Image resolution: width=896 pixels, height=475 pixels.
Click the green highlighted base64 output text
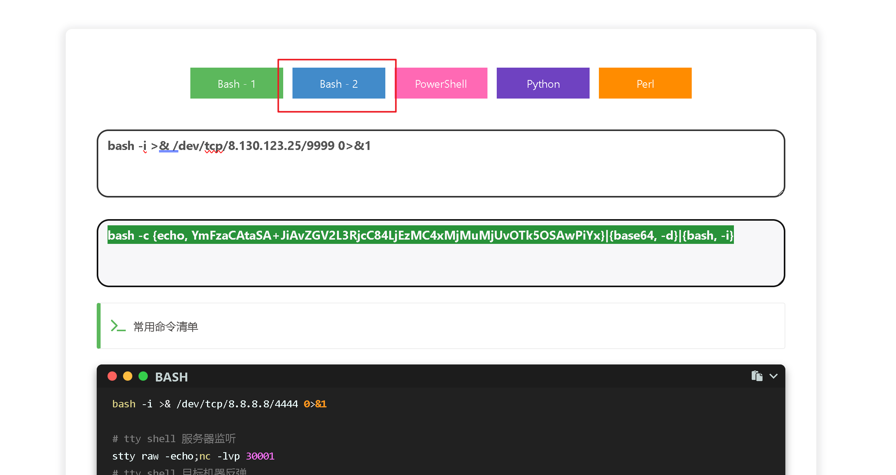[x=420, y=235]
